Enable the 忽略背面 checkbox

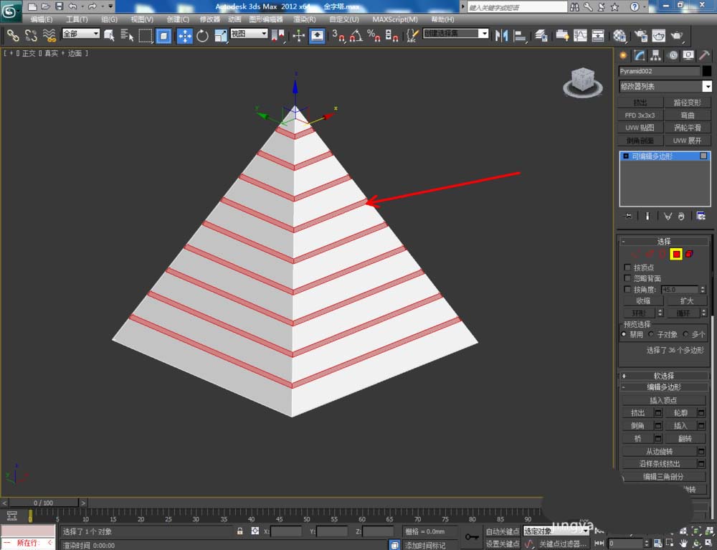pos(627,278)
